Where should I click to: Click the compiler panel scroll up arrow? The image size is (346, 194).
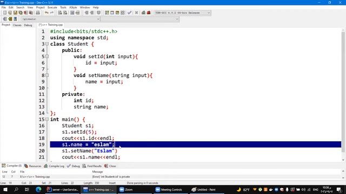pos(343,171)
